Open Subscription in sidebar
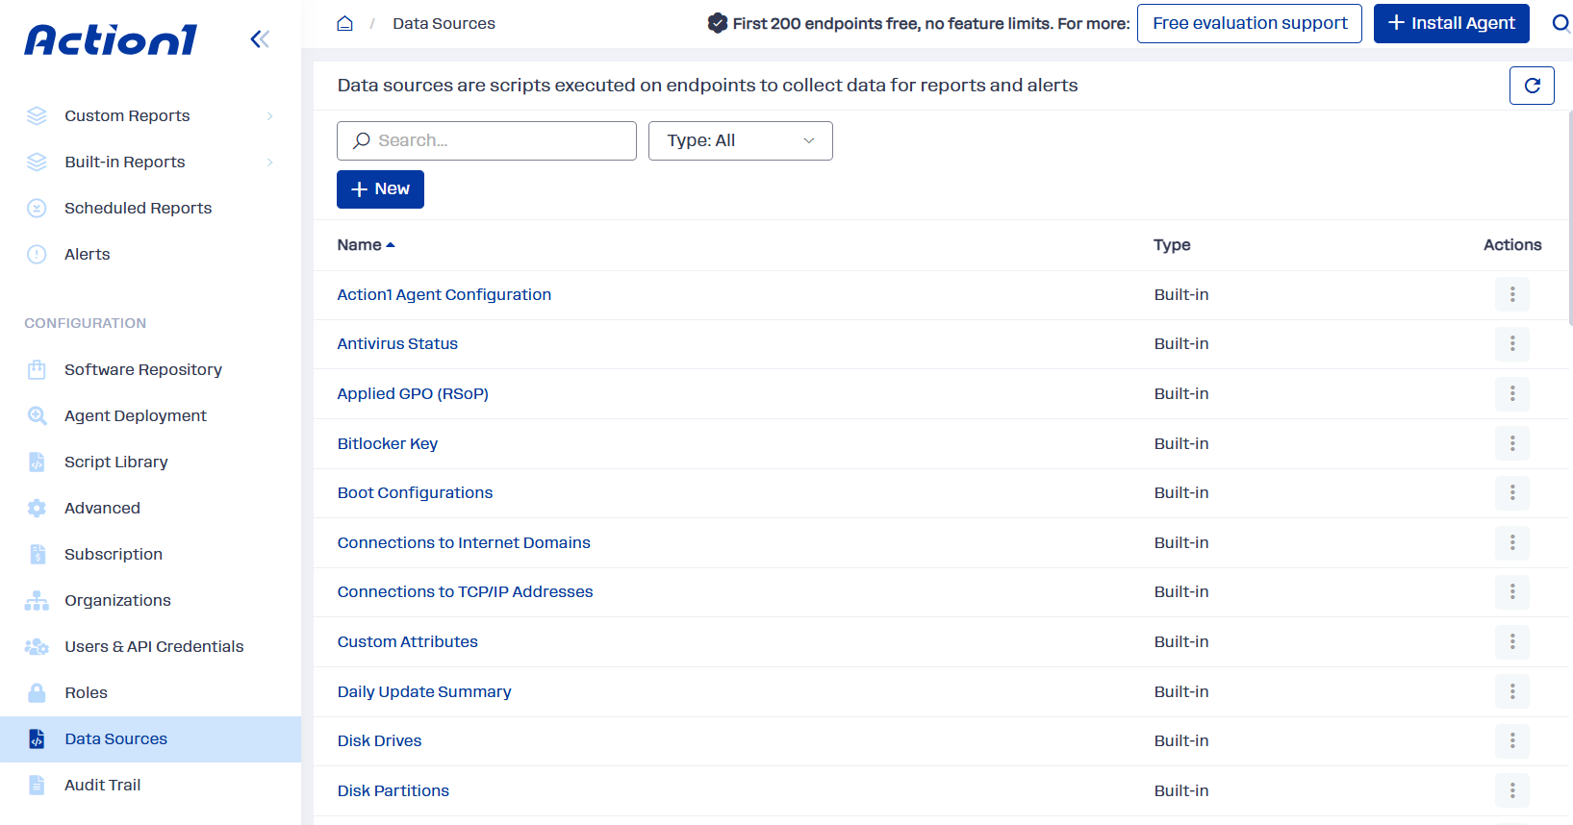Image resolution: width=1573 pixels, height=825 pixels. point(113,554)
